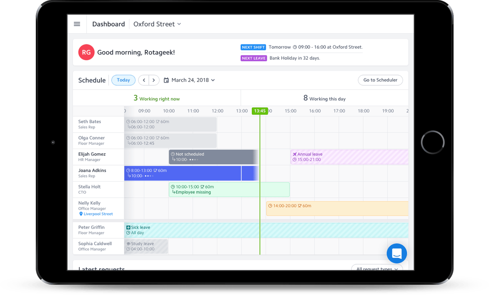Viewport: 489px width, 295px height.
Task: Open the hamburger navigation menu
Action: (77, 24)
